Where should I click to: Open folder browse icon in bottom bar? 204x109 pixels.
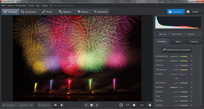(x=92, y=105)
